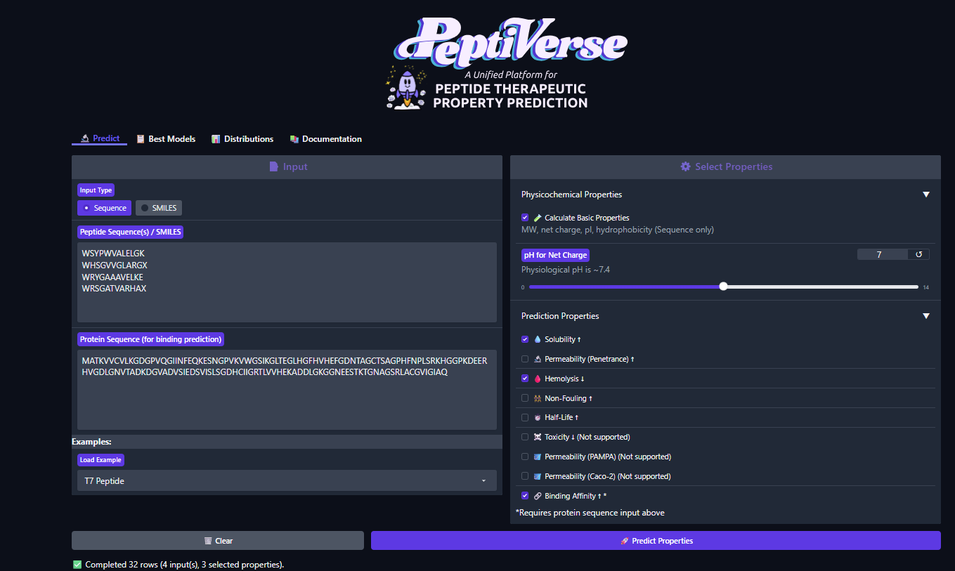
Task: Click the water droplet icon beside Solubility
Action: point(538,339)
